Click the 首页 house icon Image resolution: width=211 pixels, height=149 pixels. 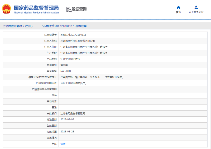tap(179, 7)
